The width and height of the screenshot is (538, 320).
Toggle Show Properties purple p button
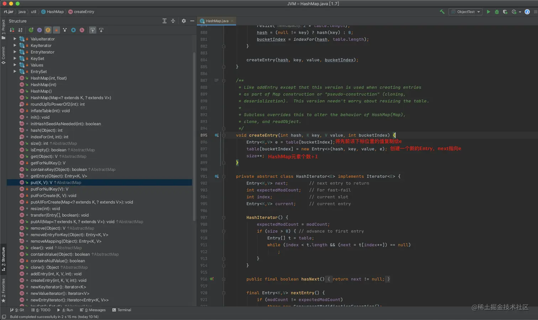[39, 30]
